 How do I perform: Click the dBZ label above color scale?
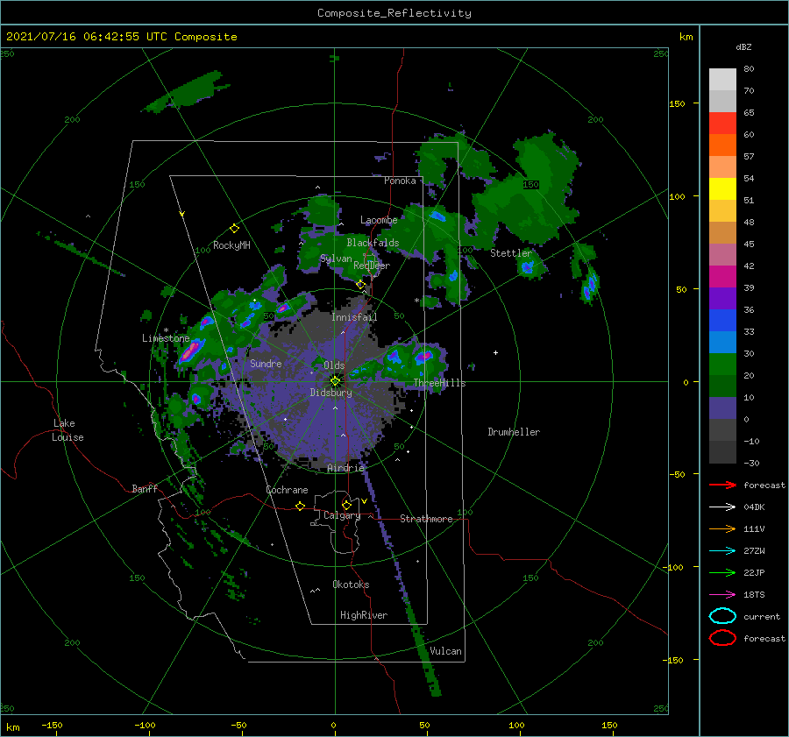tap(743, 46)
